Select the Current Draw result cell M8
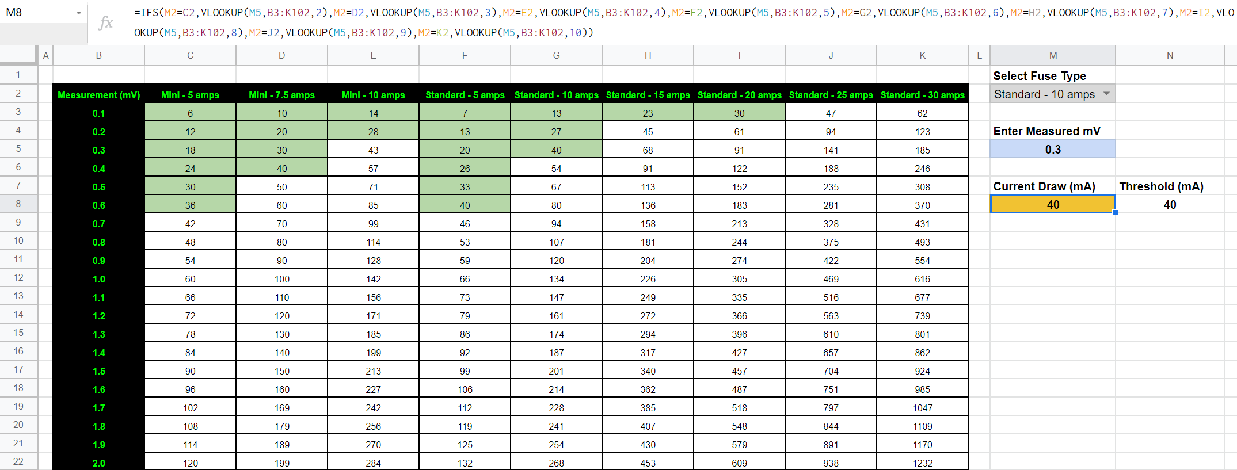The width and height of the screenshot is (1237, 470). (1053, 205)
